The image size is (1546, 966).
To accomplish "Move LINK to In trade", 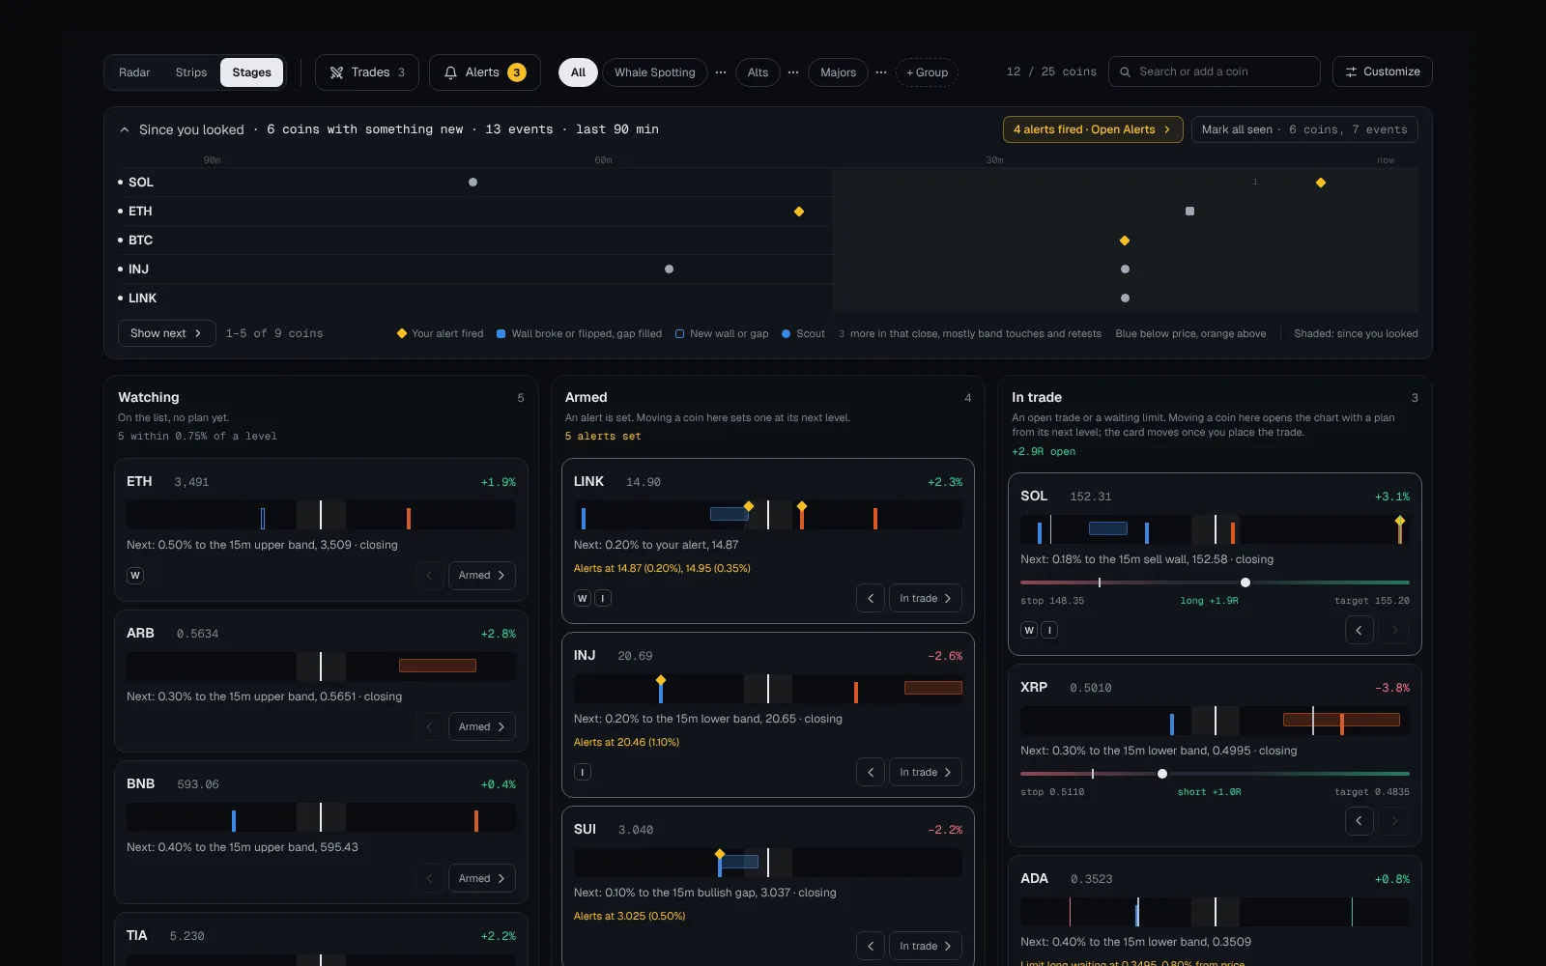I will click(x=926, y=599).
